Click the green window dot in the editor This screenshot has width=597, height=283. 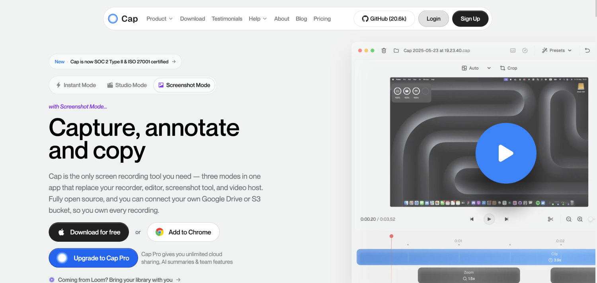point(373,50)
